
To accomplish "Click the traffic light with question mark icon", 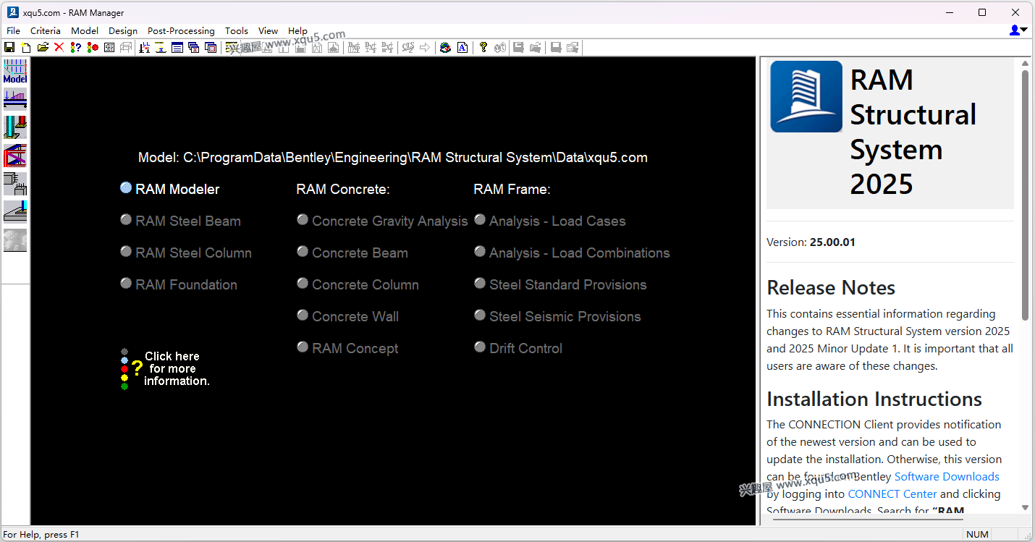I will pos(75,48).
